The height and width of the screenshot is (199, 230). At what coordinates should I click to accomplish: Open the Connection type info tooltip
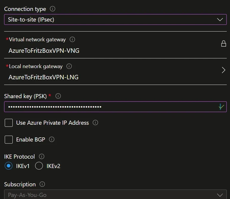(x=53, y=9)
